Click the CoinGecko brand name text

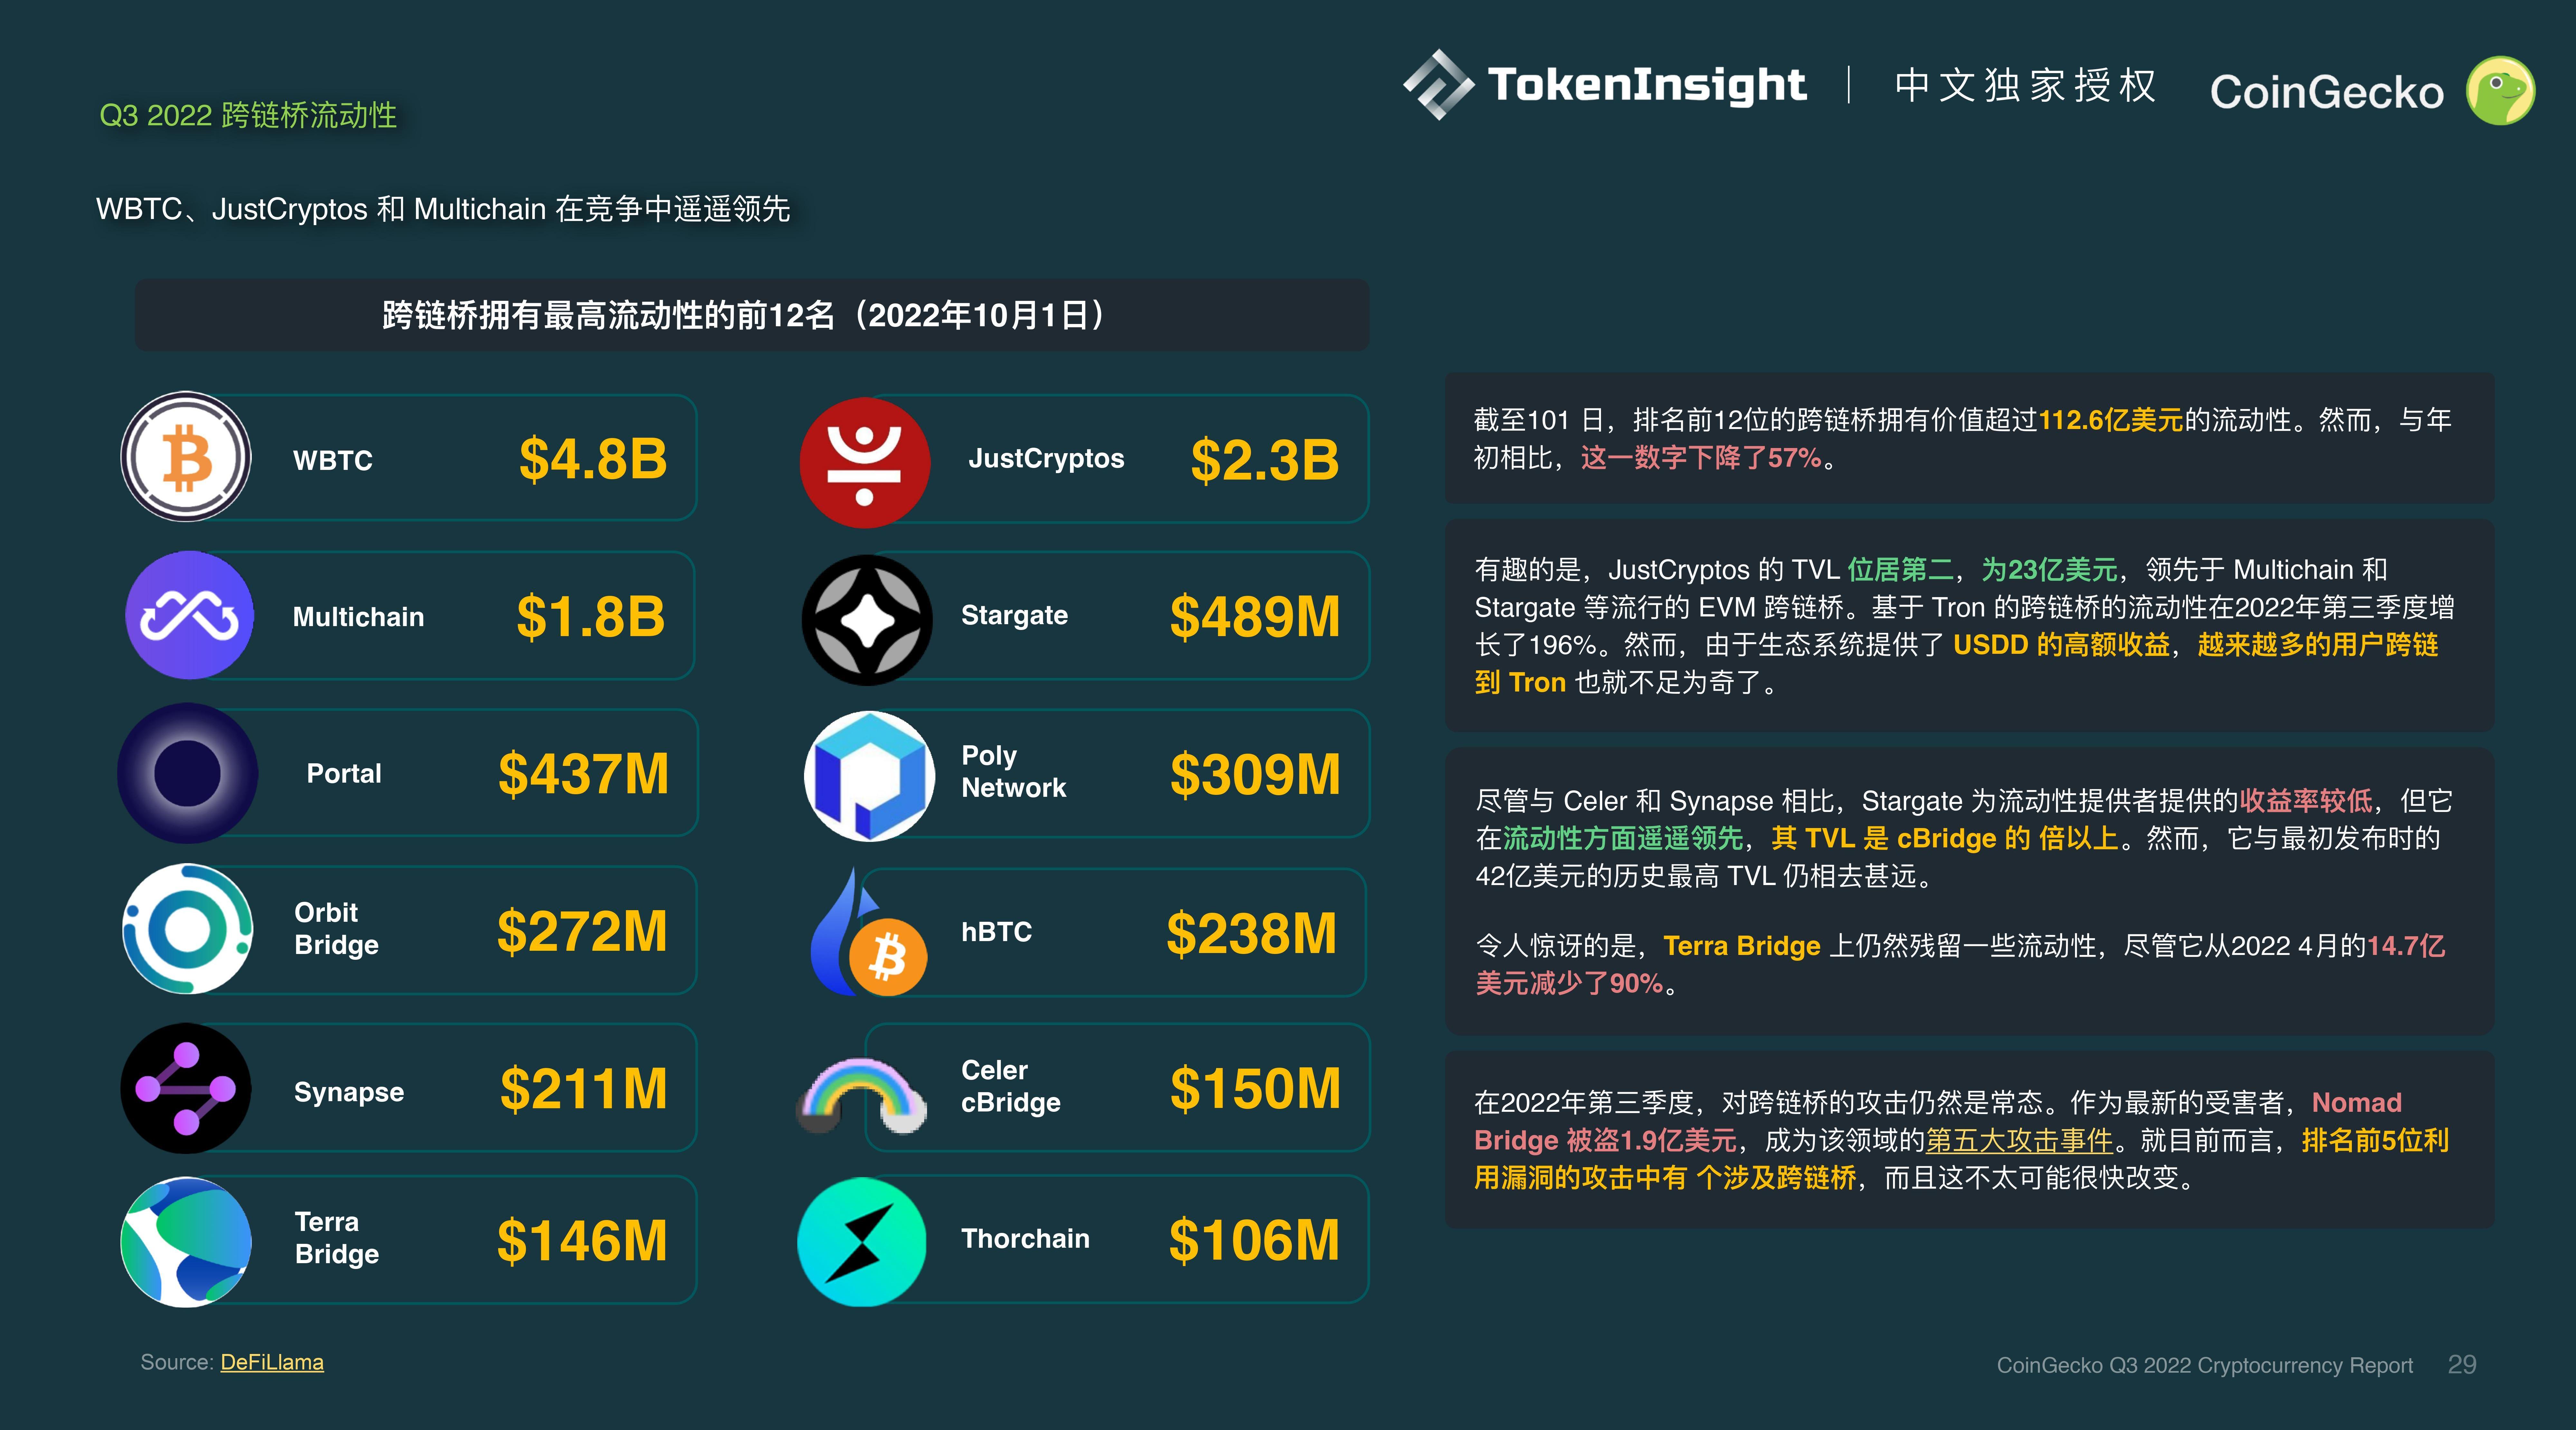2327,92
